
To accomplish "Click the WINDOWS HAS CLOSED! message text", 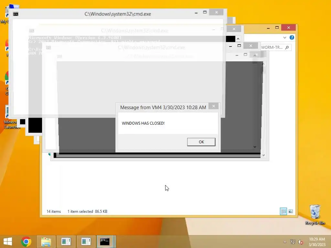I will [x=143, y=123].
